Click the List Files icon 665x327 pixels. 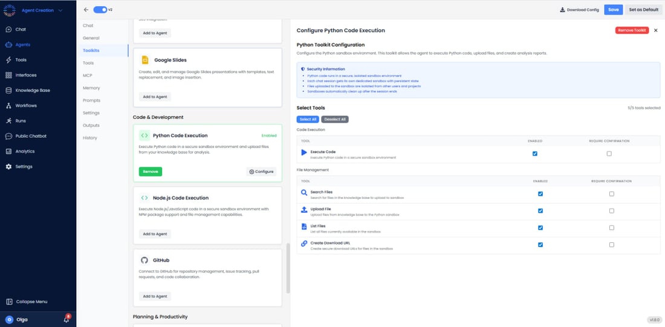pos(303,227)
